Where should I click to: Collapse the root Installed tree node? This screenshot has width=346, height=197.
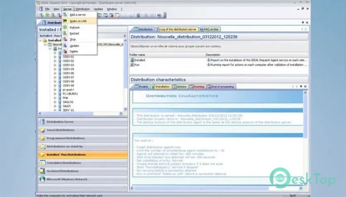click(x=41, y=40)
